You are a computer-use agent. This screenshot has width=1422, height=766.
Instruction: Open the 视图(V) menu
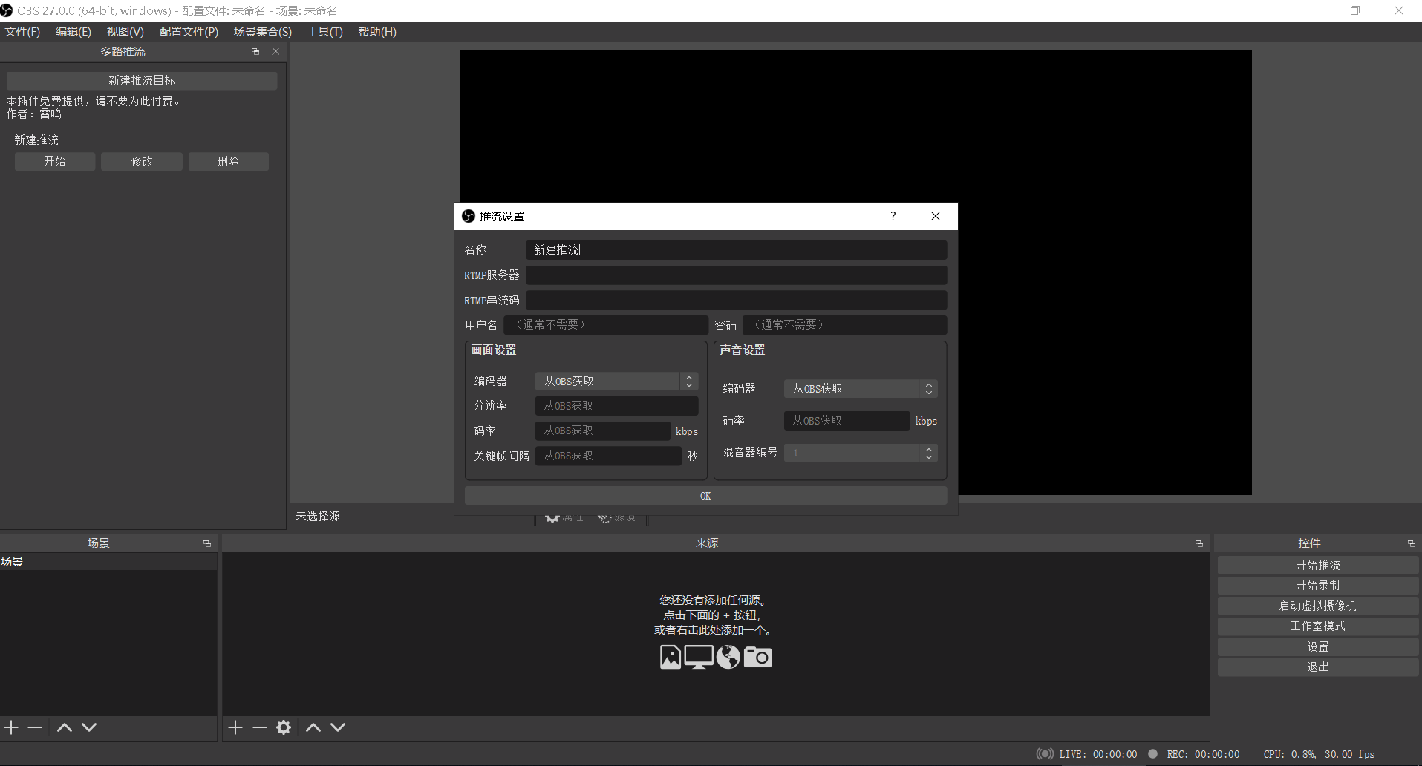coord(124,31)
